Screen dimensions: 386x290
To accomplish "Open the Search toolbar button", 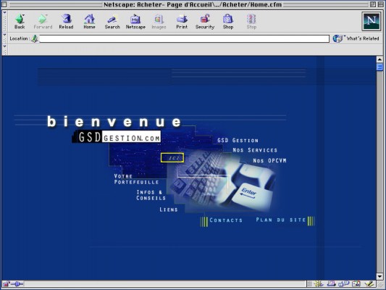I will (112, 22).
